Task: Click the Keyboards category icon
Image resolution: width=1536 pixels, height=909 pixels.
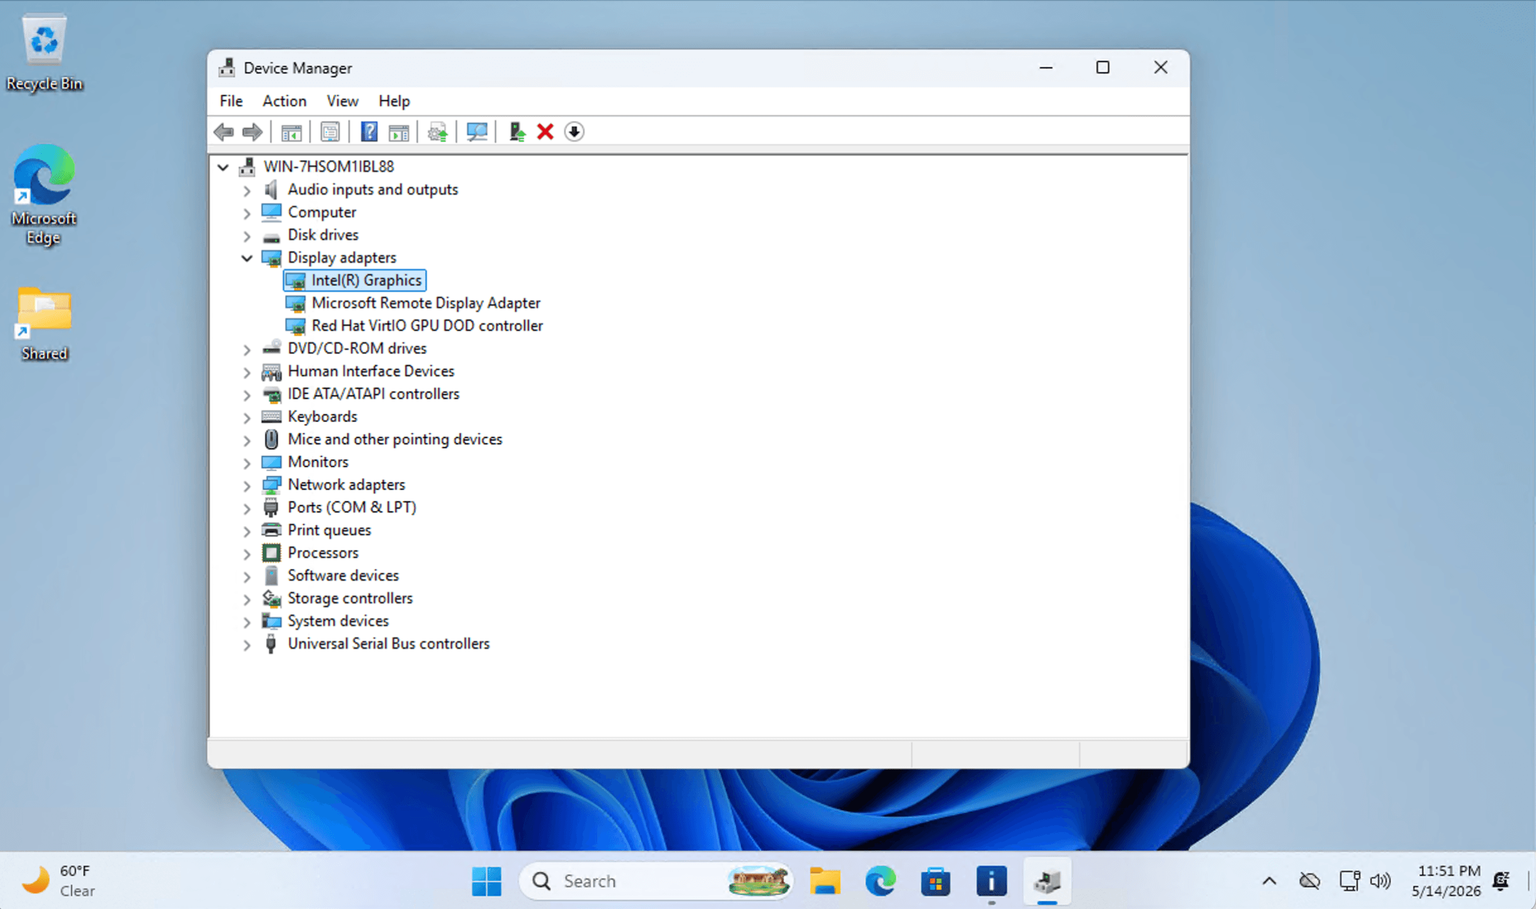Action: 271,417
